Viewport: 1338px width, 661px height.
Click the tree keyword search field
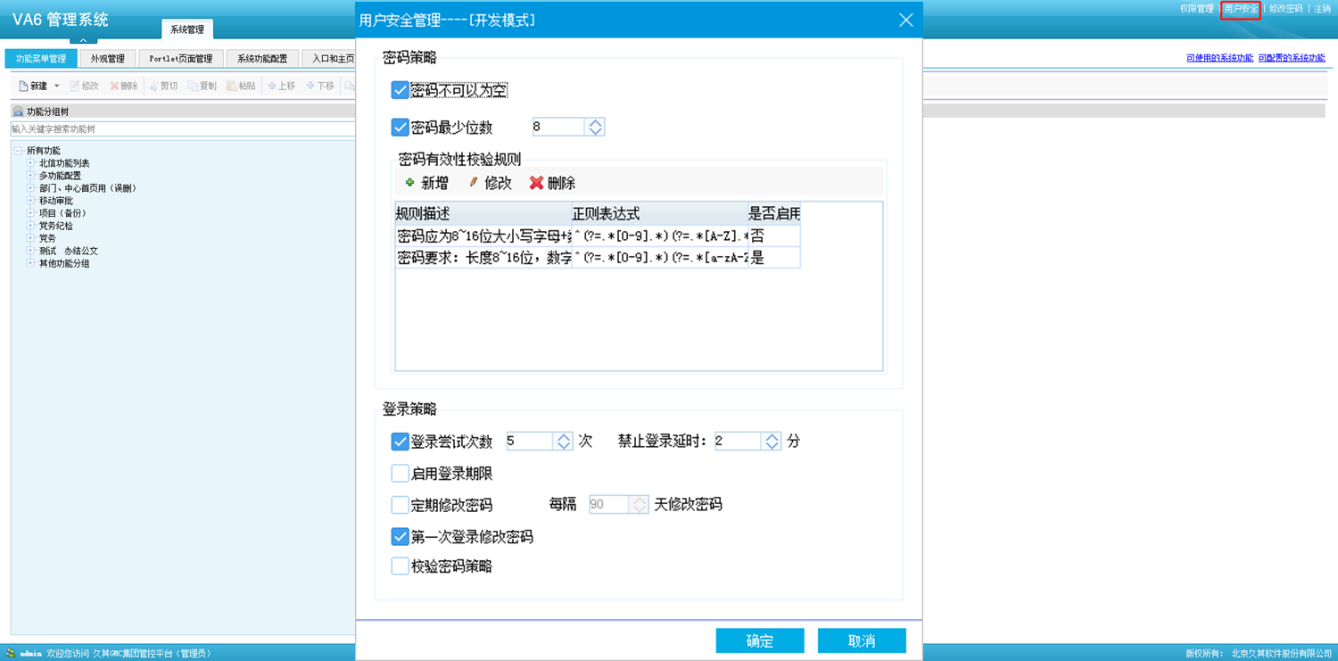pyautogui.click(x=182, y=129)
